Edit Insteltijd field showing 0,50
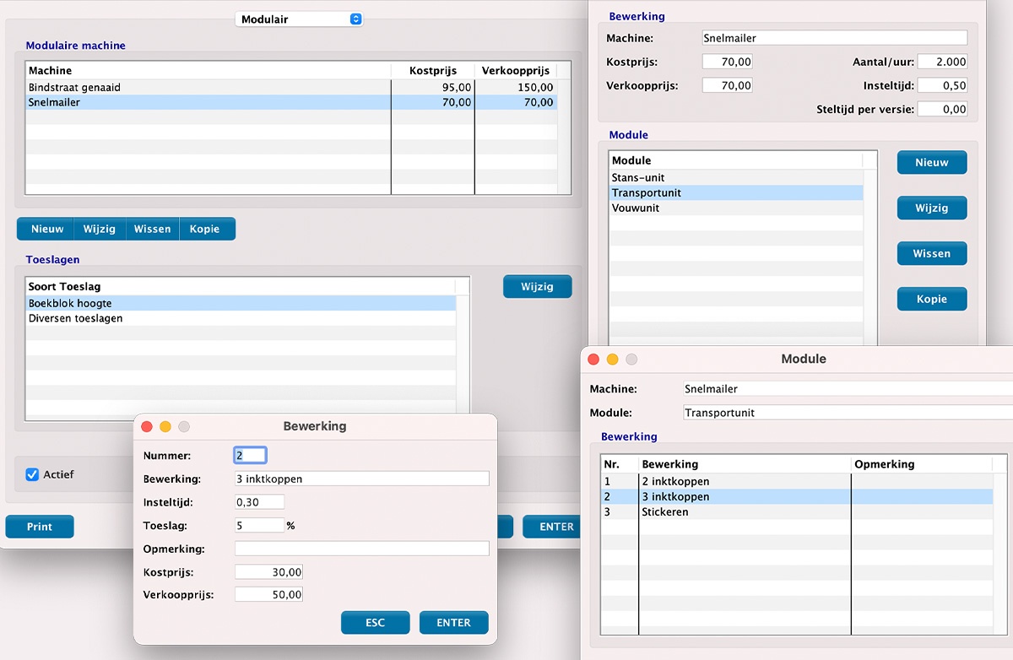This screenshot has width=1013, height=660. [x=943, y=85]
